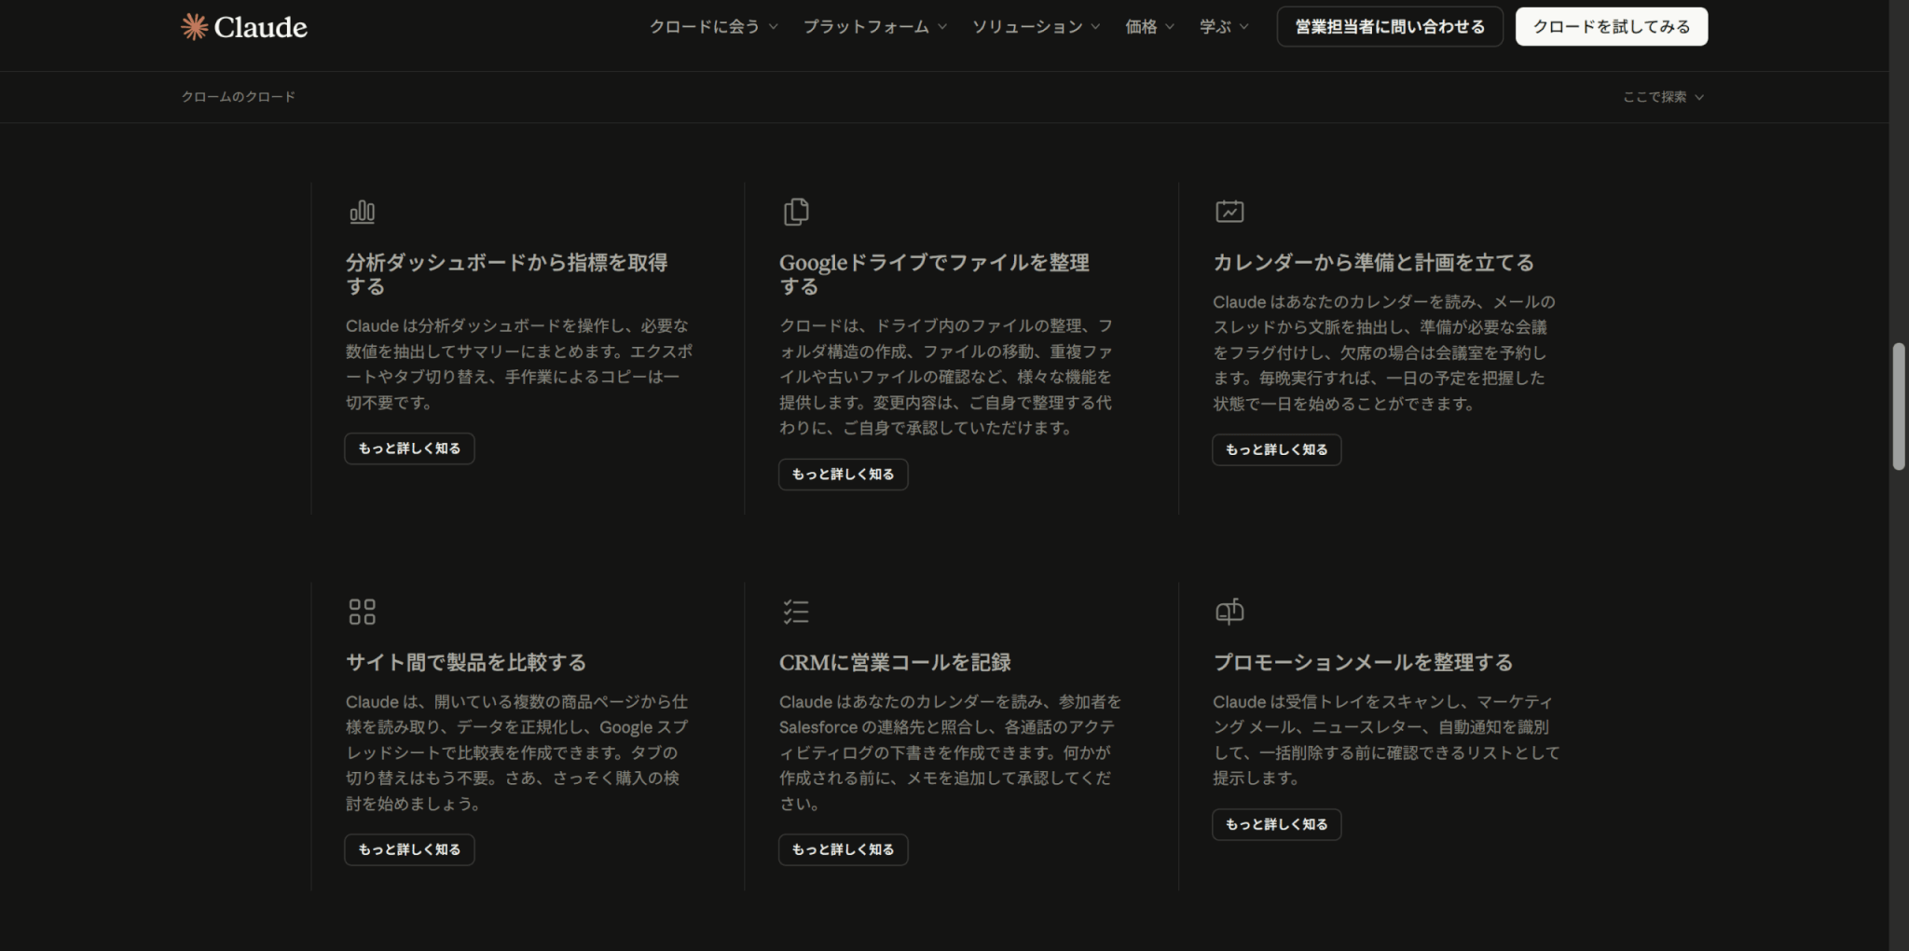Image resolution: width=1909 pixels, height=951 pixels.
Task: Click the four-squares grid icon above サイト間
Action: pyautogui.click(x=362, y=612)
